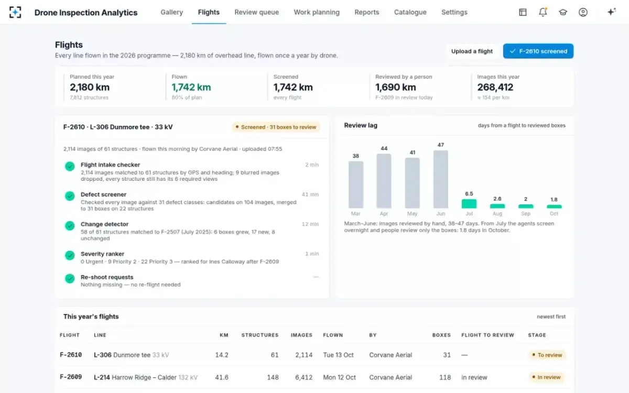Click the IMAGES column header
This screenshot has height=393, width=629.
(301, 335)
